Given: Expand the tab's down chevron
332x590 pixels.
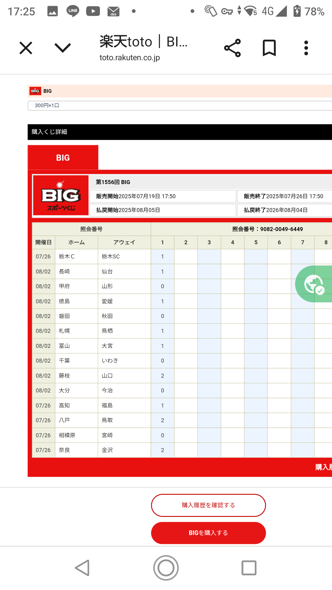Looking at the screenshot, I should pos(63,48).
